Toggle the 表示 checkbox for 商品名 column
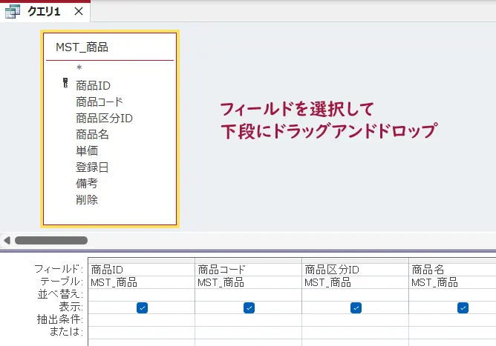 pyautogui.click(x=463, y=307)
